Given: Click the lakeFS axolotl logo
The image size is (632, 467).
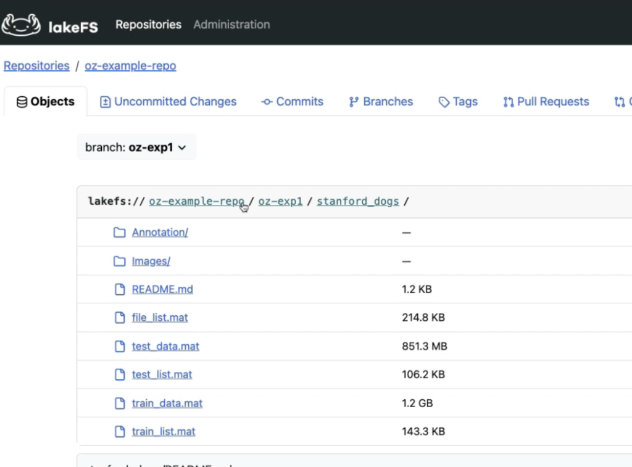Looking at the screenshot, I should point(21,25).
